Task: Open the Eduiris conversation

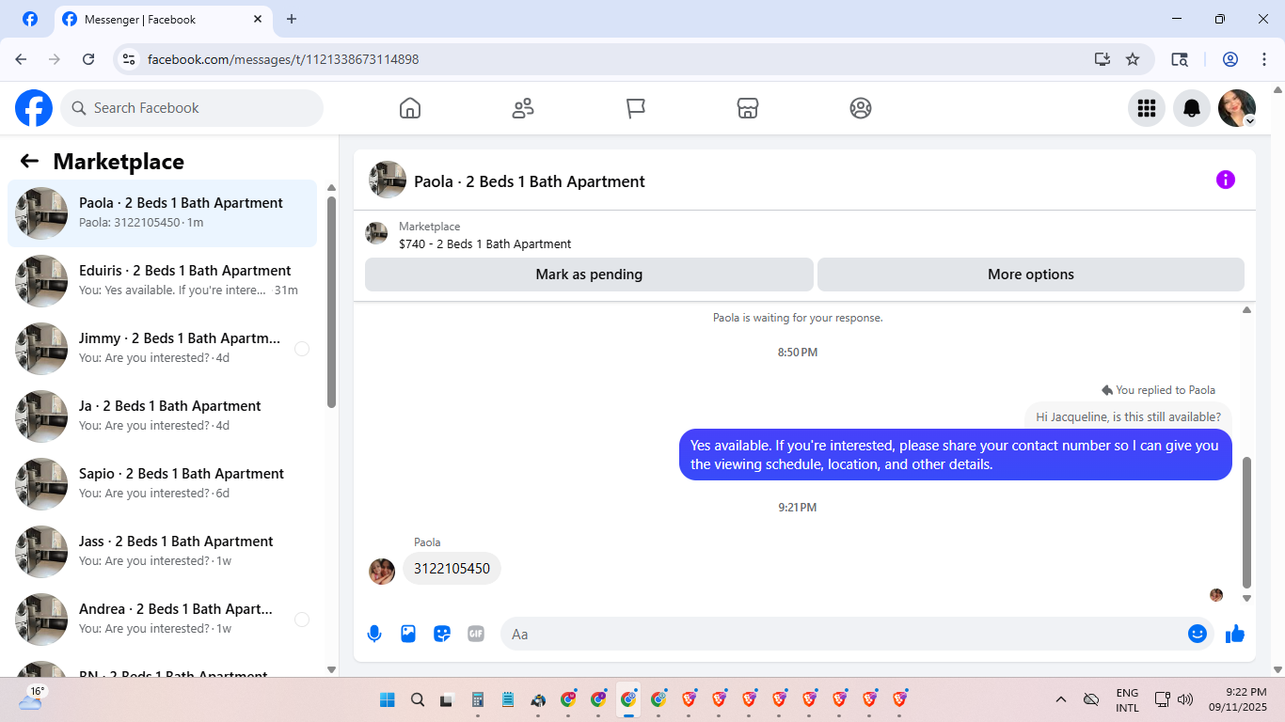Action: click(162, 281)
